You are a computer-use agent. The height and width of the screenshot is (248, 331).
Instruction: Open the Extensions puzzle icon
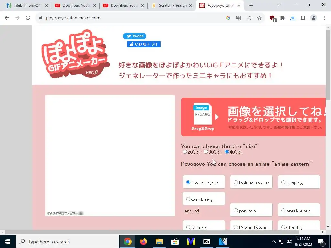click(x=283, y=18)
